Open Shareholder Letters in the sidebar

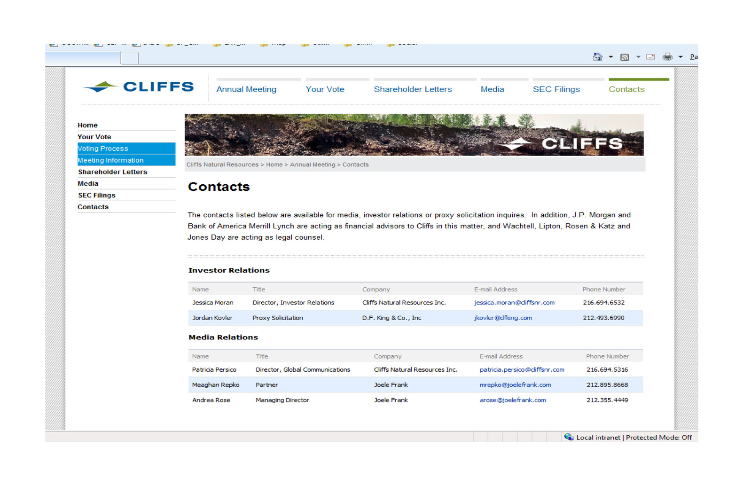click(112, 172)
